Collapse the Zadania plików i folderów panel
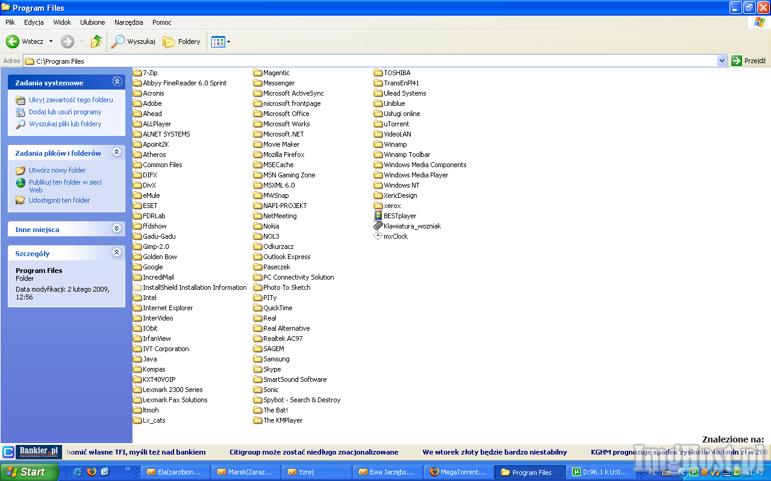This screenshot has height=481, width=771. point(117,153)
